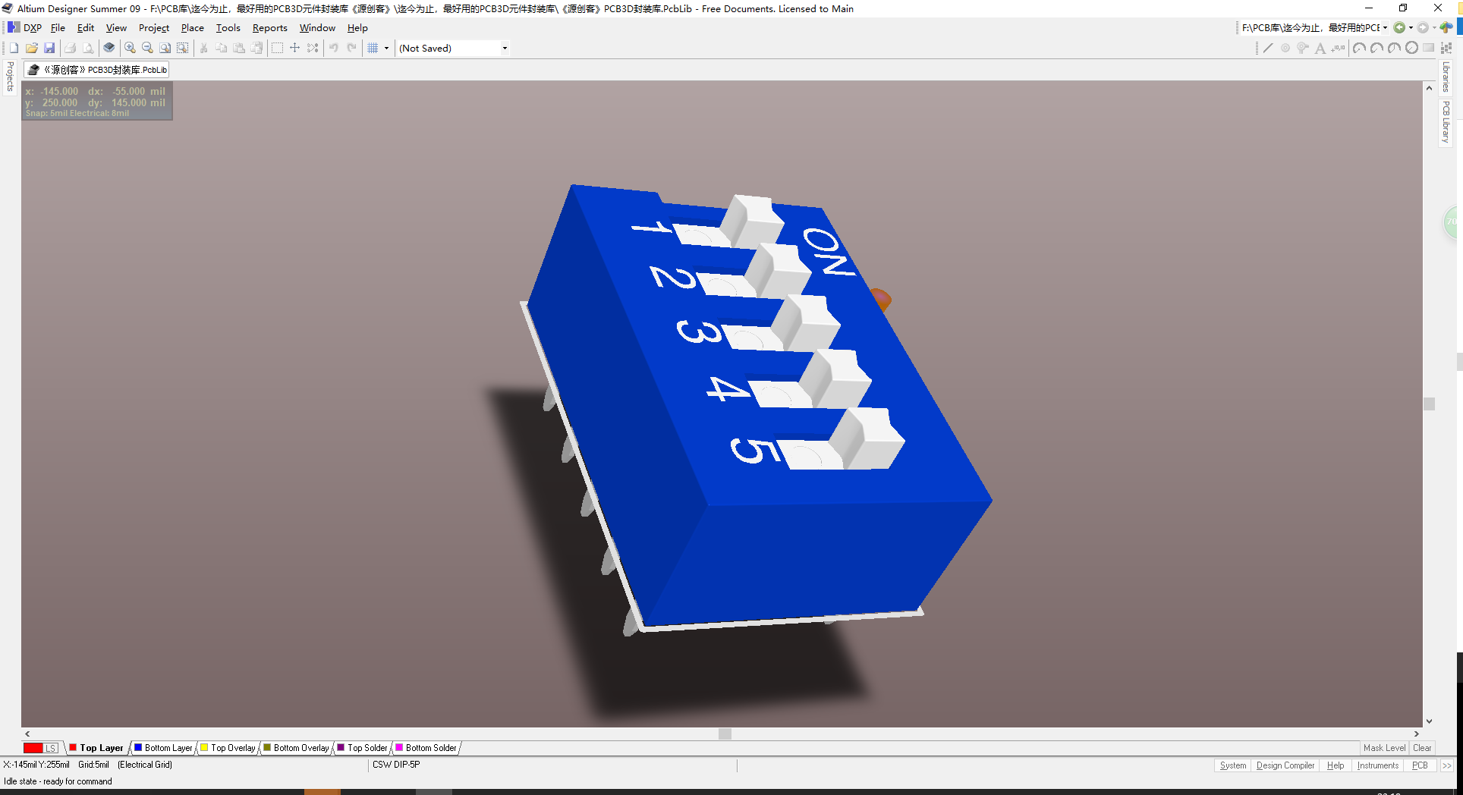
Task: Open the Devices View chip icon
Action: pos(109,48)
